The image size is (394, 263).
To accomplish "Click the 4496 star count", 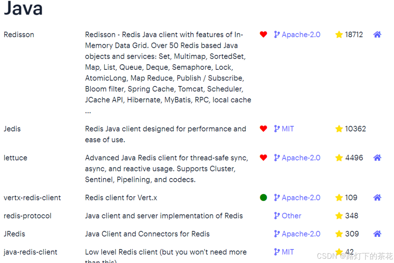I will tap(354, 158).
